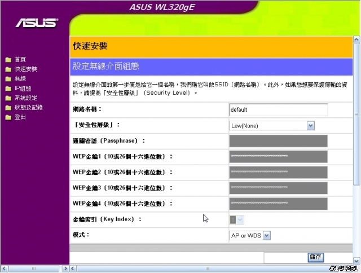The height and width of the screenshot is (273, 361).
Task: Click the 通關密語 (Passphrase) label
Action: (x=109, y=140)
